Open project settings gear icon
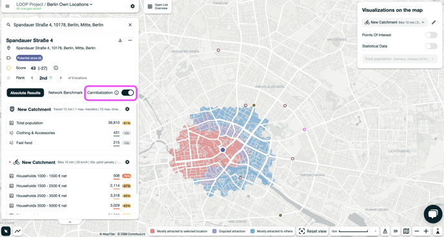The image size is (444, 237). tap(132, 6)
